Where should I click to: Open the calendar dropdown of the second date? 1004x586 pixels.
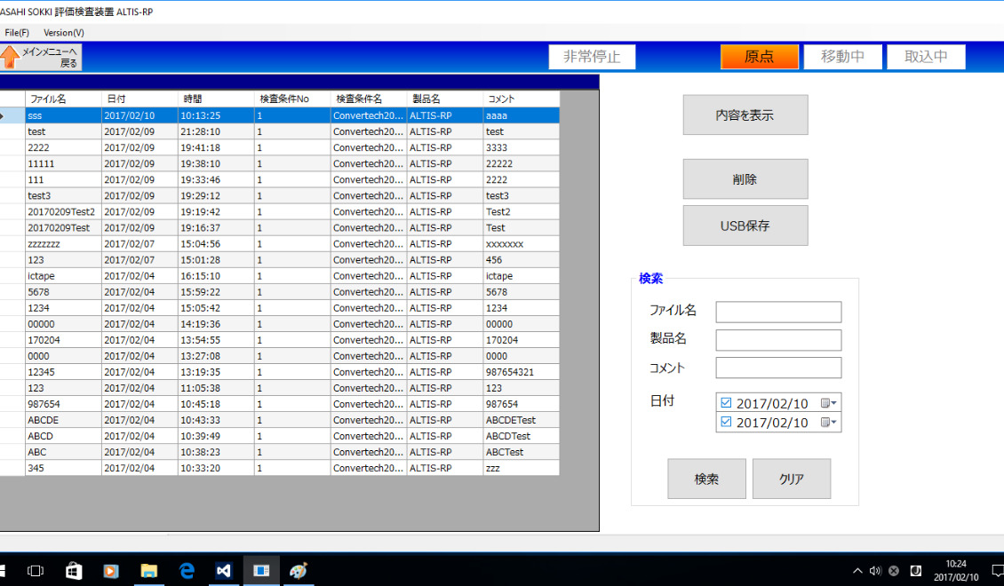coord(829,423)
